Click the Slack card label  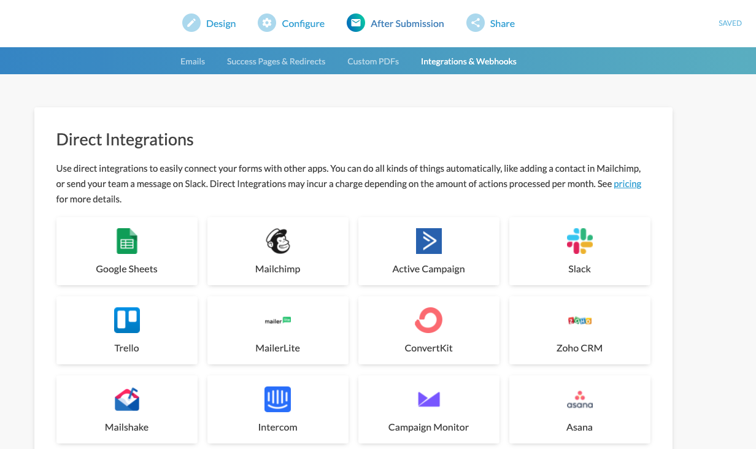click(x=580, y=269)
